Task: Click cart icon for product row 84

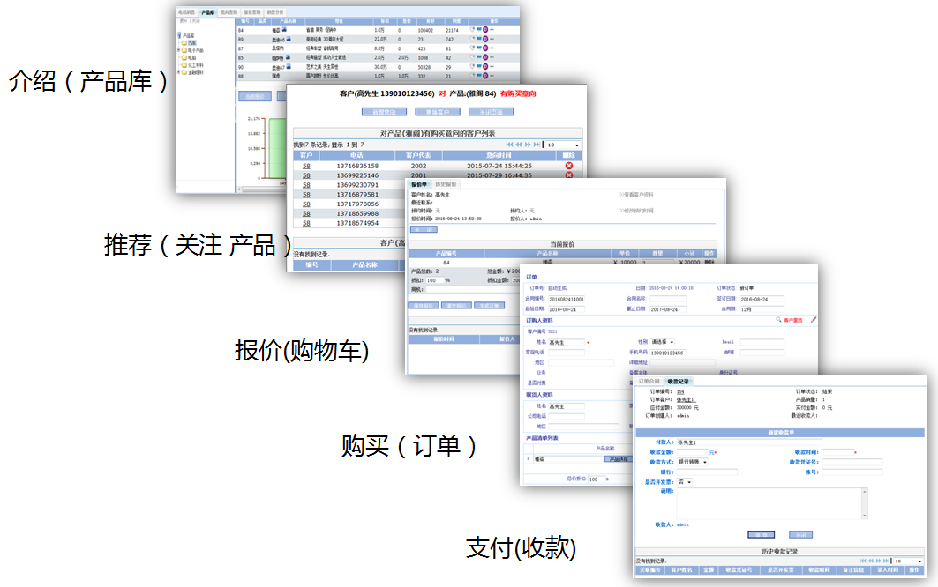Action: [479, 29]
